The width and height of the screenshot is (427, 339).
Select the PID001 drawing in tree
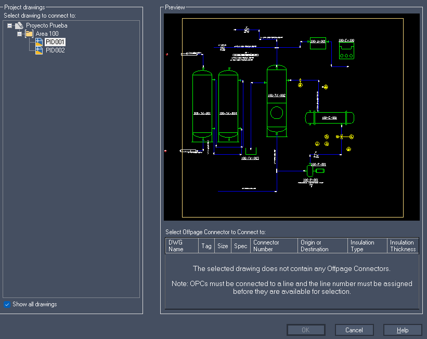(x=55, y=42)
